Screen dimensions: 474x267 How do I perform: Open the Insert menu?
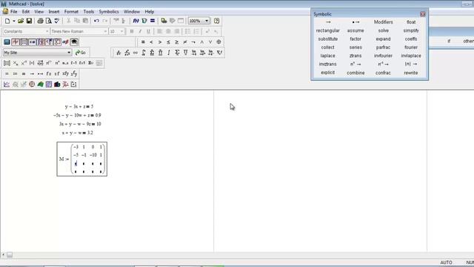(54, 12)
